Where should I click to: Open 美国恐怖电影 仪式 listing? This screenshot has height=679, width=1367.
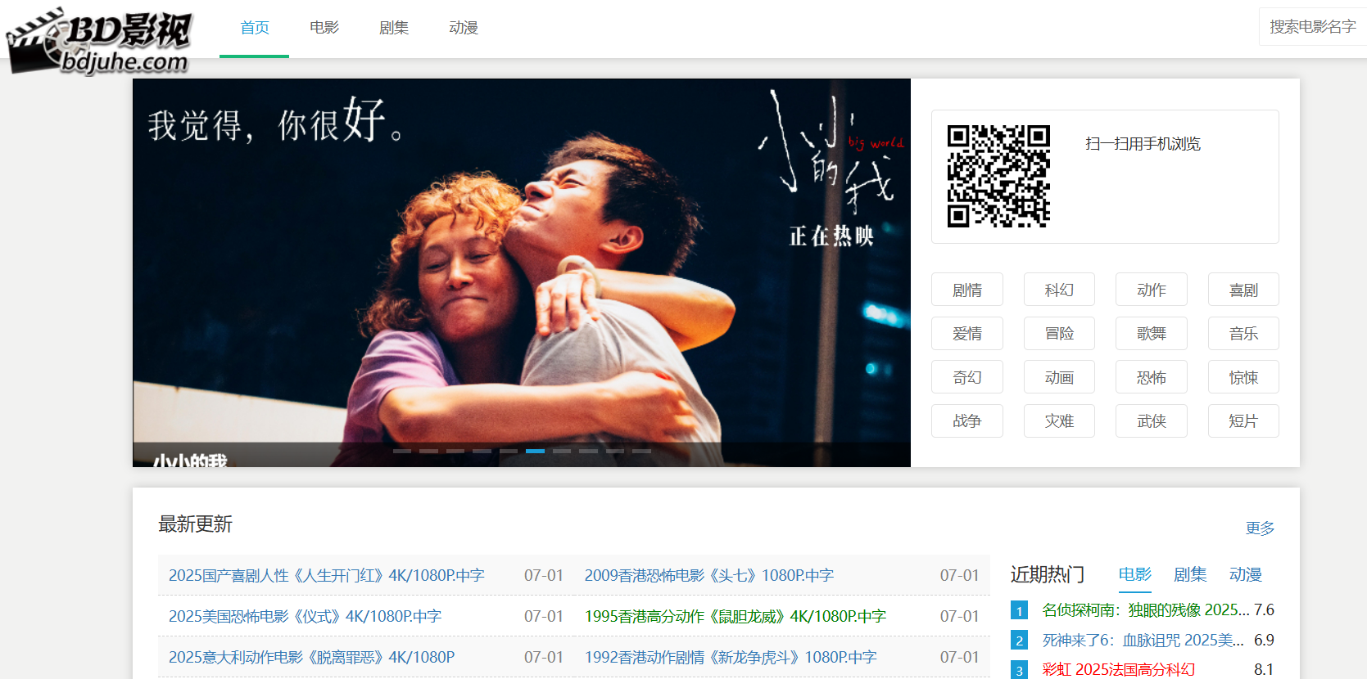pos(305,616)
